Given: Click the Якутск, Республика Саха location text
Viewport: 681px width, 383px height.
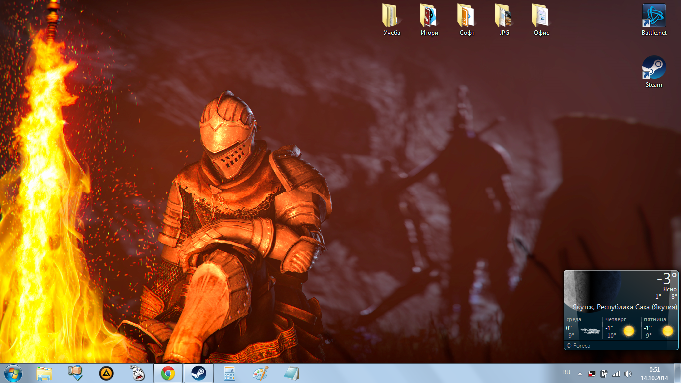Looking at the screenshot, I should [625, 307].
